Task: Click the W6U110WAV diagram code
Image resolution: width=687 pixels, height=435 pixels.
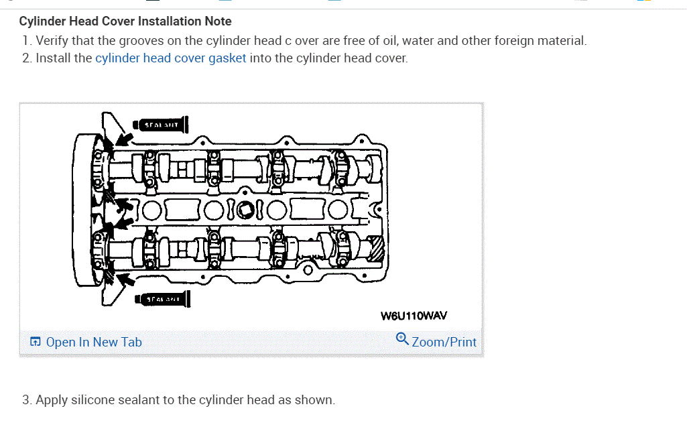Action: click(x=414, y=316)
